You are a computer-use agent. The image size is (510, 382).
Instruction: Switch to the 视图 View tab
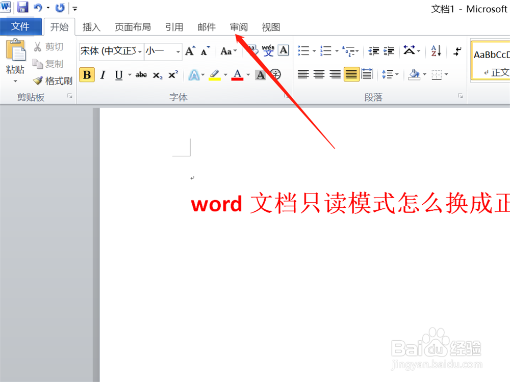click(x=271, y=27)
